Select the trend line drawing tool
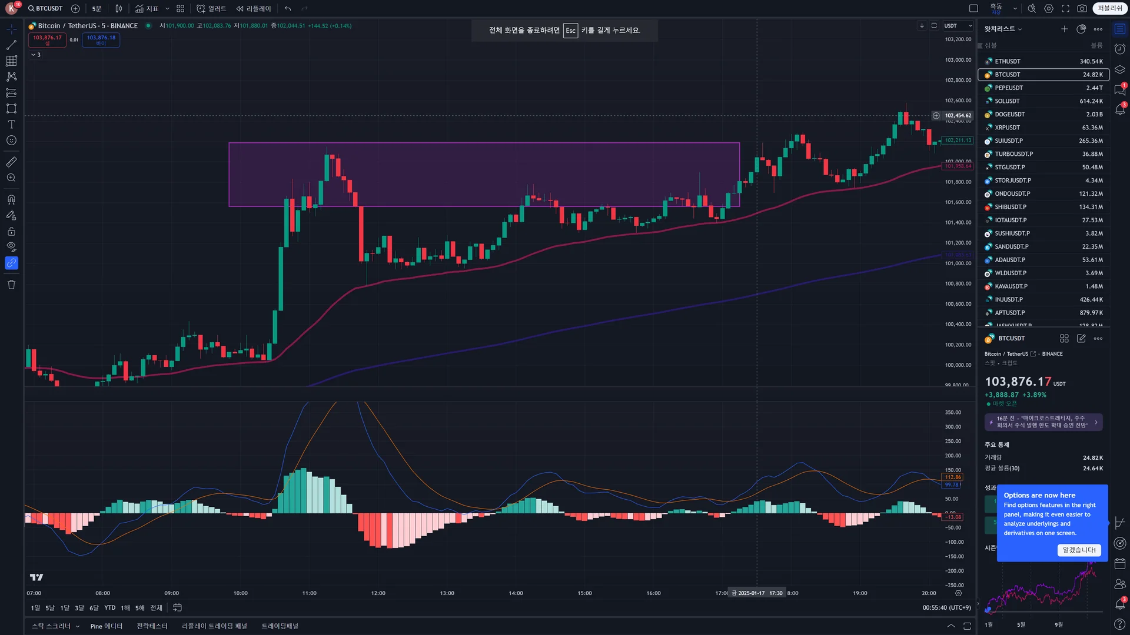 [11, 45]
